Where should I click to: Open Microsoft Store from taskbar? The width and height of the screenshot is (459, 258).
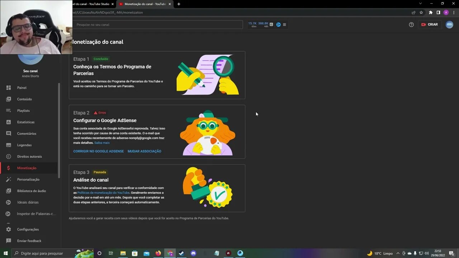click(x=135, y=253)
